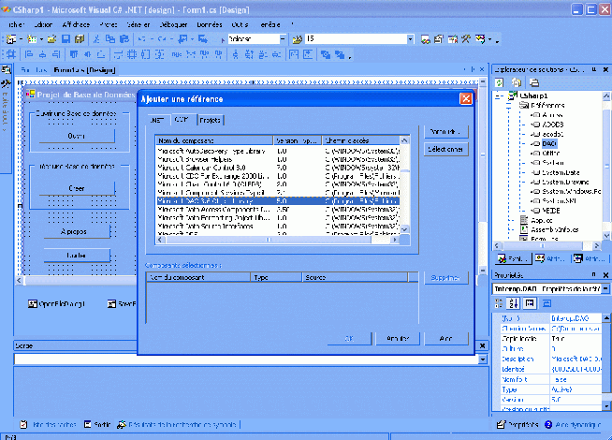Click the Sortie tab at the bottom
This screenshot has width=612, height=440.
pyautogui.click(x=97, y=424)
